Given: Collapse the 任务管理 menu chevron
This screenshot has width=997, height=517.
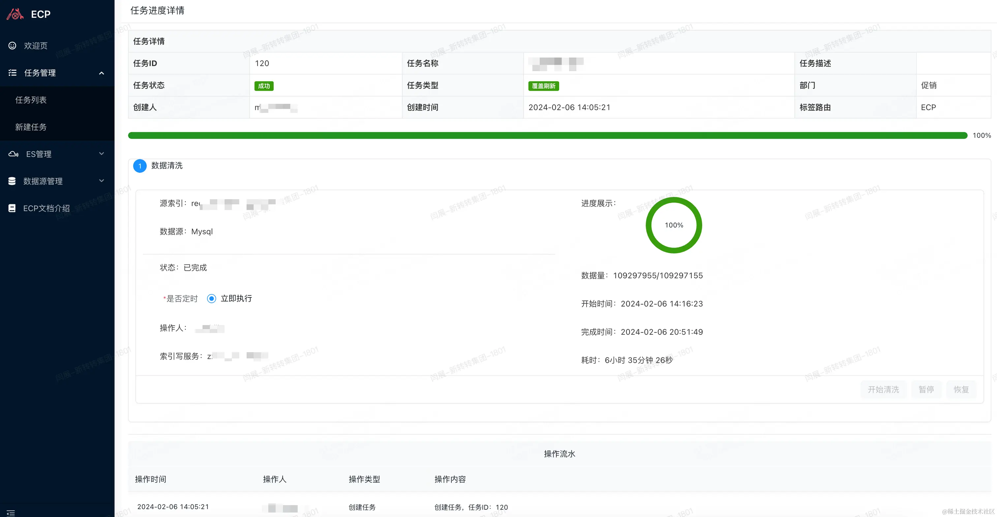Looking at the screenshot, I should click(102, 73).
